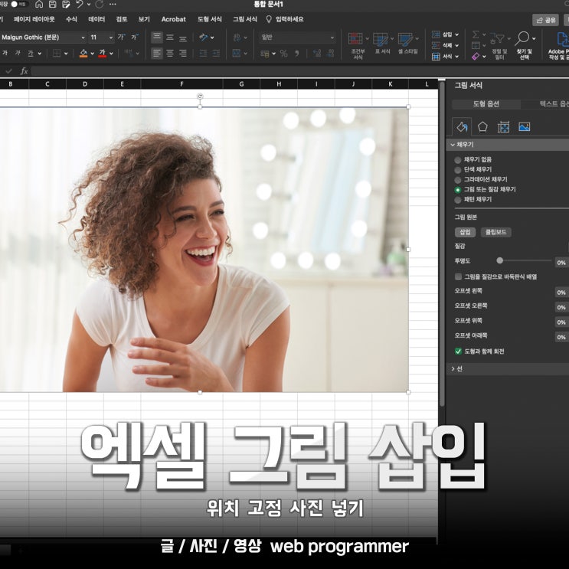Click the fx insert function icon

pyautogui.click(x=24, y=70)
